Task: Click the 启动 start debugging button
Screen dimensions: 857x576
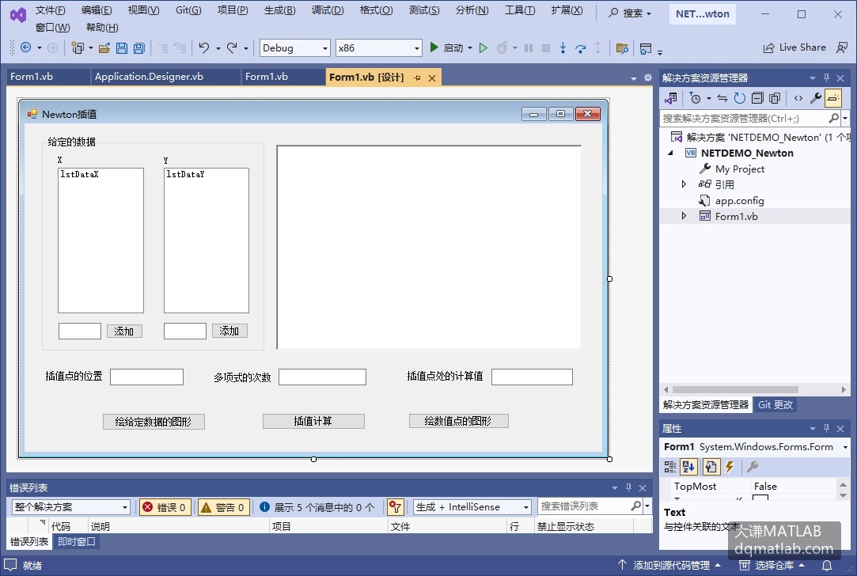Action: [x=446, y=48]
